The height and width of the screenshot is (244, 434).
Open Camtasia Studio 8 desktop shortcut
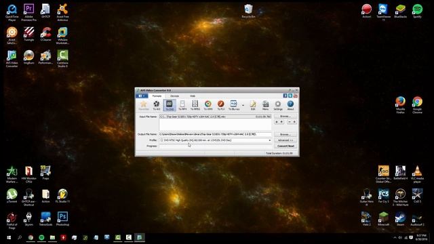tap(62, 59)
